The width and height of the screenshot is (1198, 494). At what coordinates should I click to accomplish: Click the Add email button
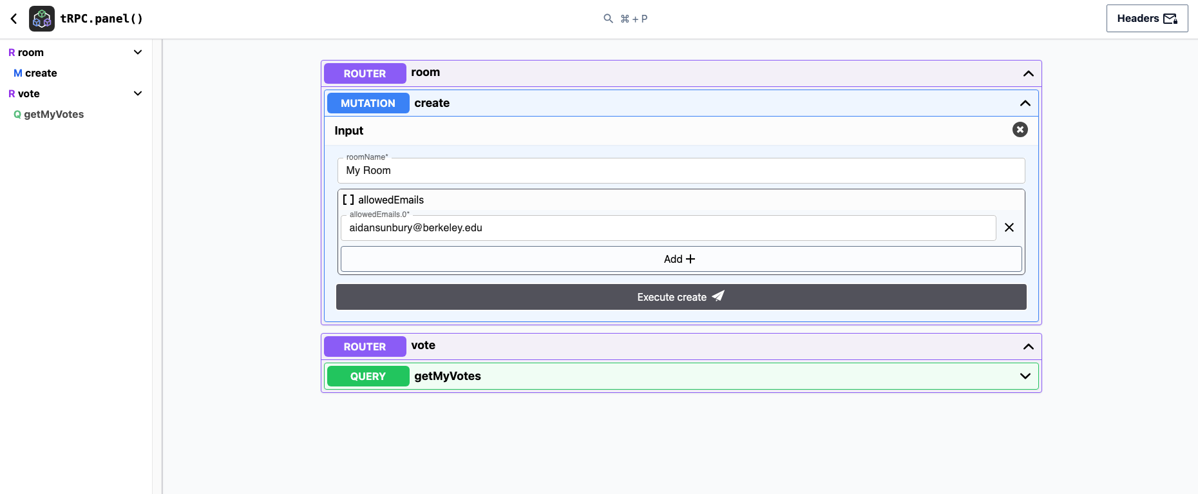pyautogui.click(x=680, y=259)
